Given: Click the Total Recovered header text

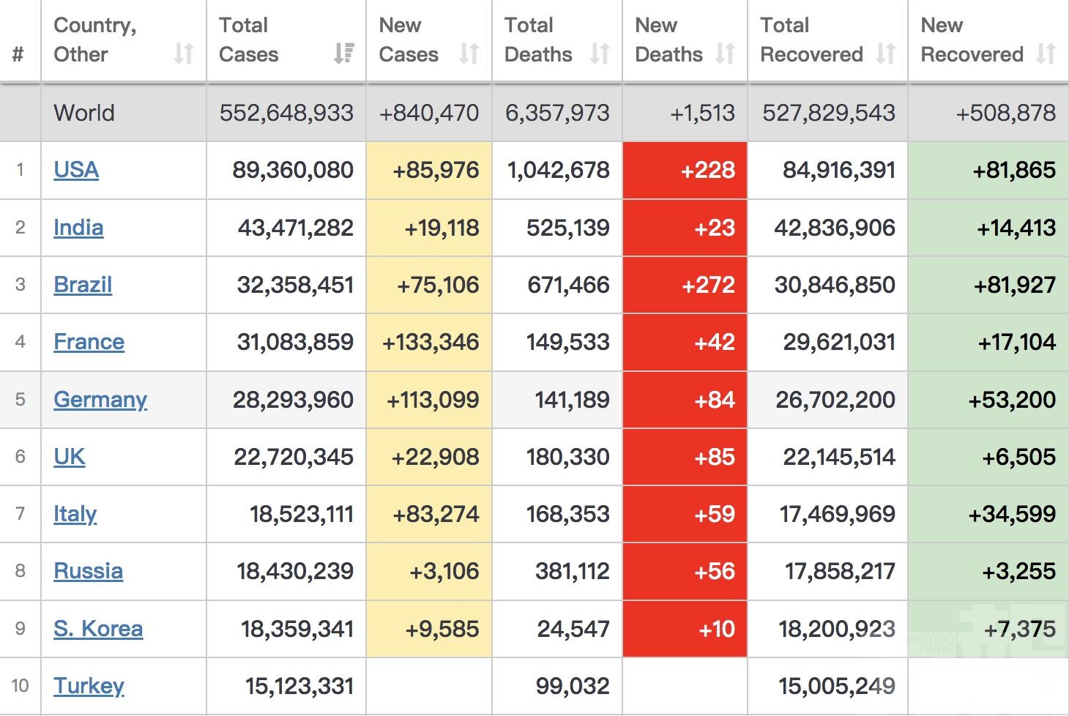Looking at the screenshot, I should tap(811, 40).
